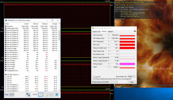Viewport: 173px width, 100px height.
Task: Click the Minimum column header
Action: tap(36, 24)
